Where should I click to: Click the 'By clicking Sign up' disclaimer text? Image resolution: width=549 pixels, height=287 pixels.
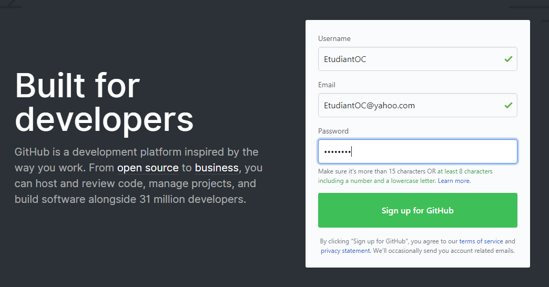coord(418,246)
